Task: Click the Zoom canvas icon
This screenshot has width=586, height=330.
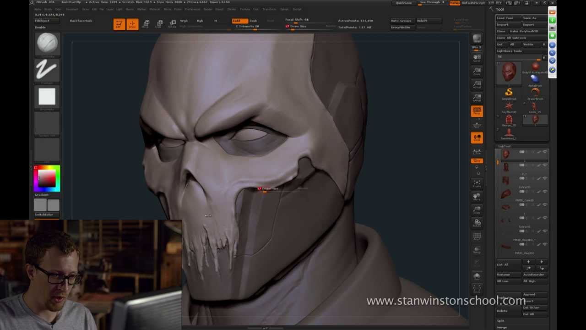Action: [477, 71]
